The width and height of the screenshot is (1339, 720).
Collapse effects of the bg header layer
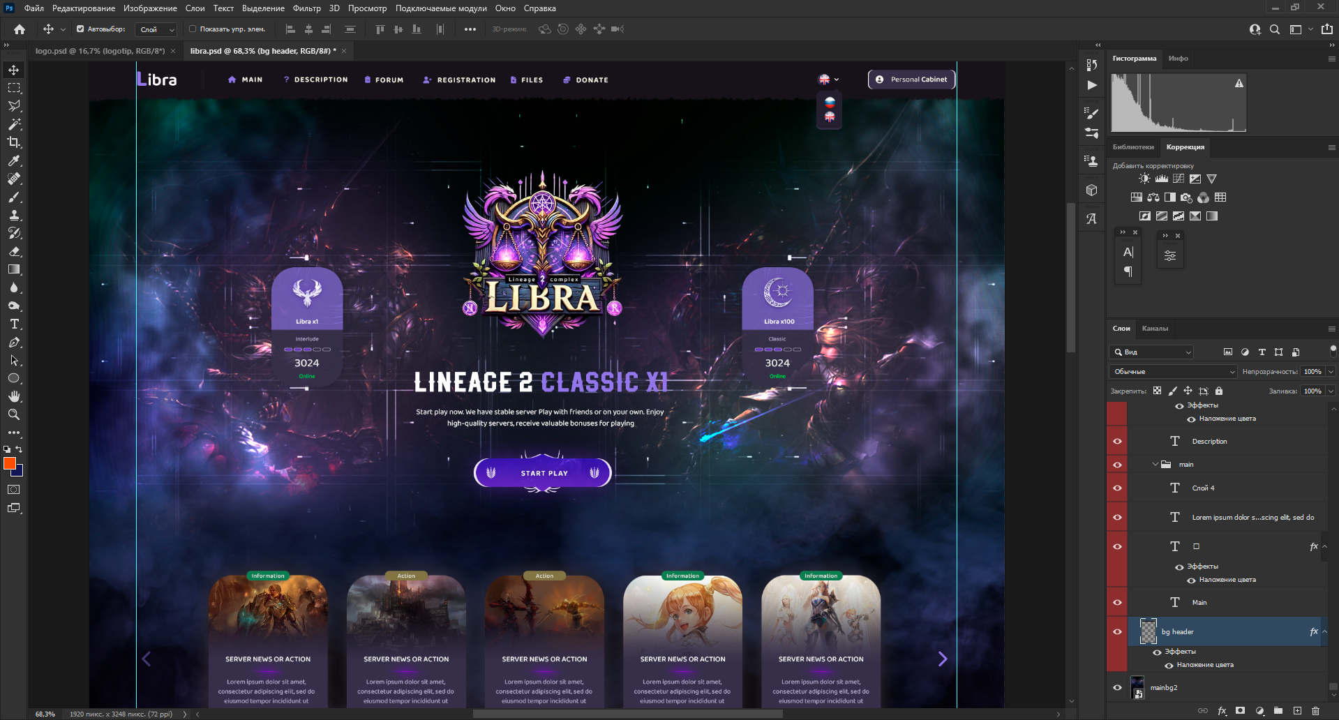(1324, 632)
